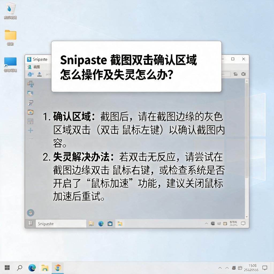Click the blue plus icon in Snipaste sidebar

pos(31,130)
